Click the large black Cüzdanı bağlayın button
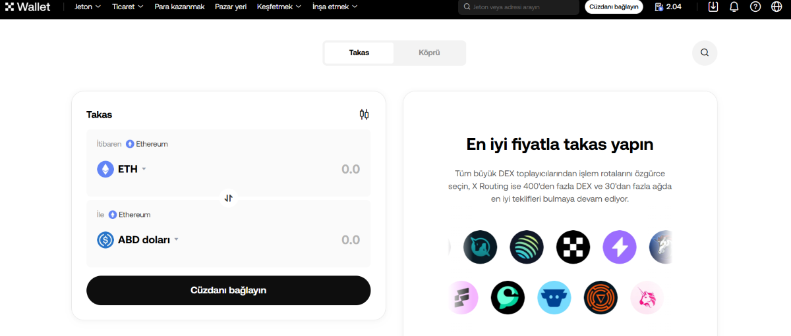Screen dimensions: 791x336 (x=228, y=290)
